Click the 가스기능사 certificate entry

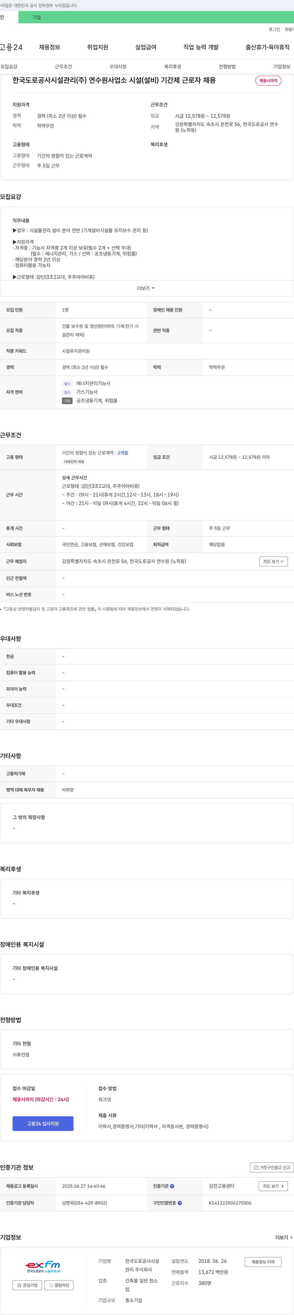[x=87, y=392]
